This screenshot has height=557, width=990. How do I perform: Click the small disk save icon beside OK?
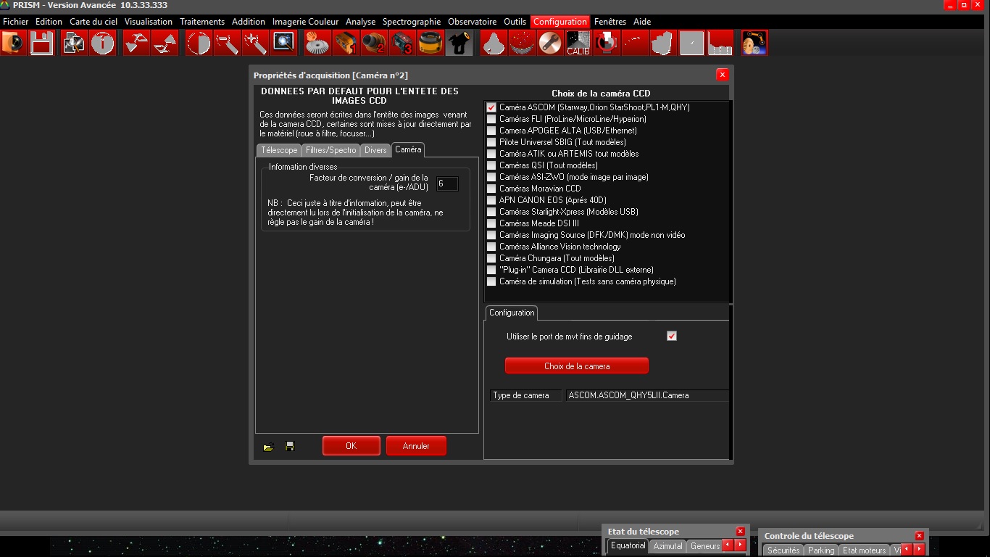point(290,447)
